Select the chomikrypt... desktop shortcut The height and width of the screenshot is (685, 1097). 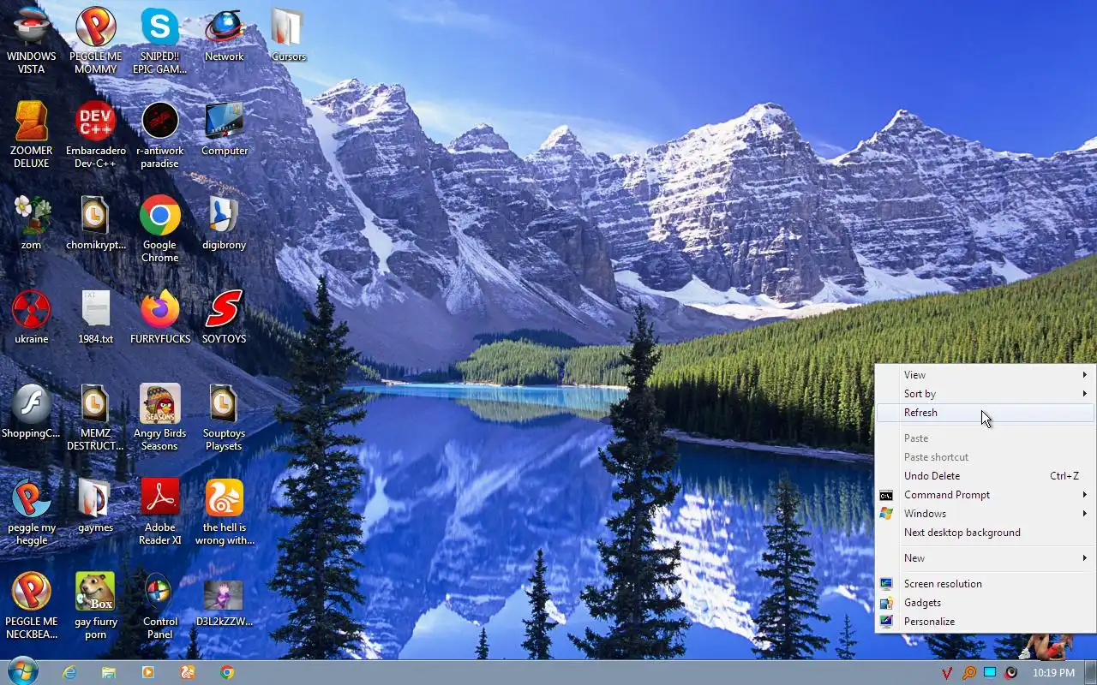[95, 223]
